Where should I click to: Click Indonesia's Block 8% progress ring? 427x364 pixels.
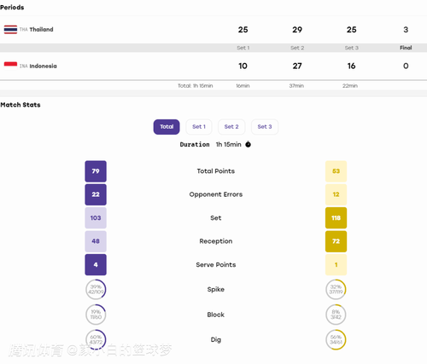336,315
